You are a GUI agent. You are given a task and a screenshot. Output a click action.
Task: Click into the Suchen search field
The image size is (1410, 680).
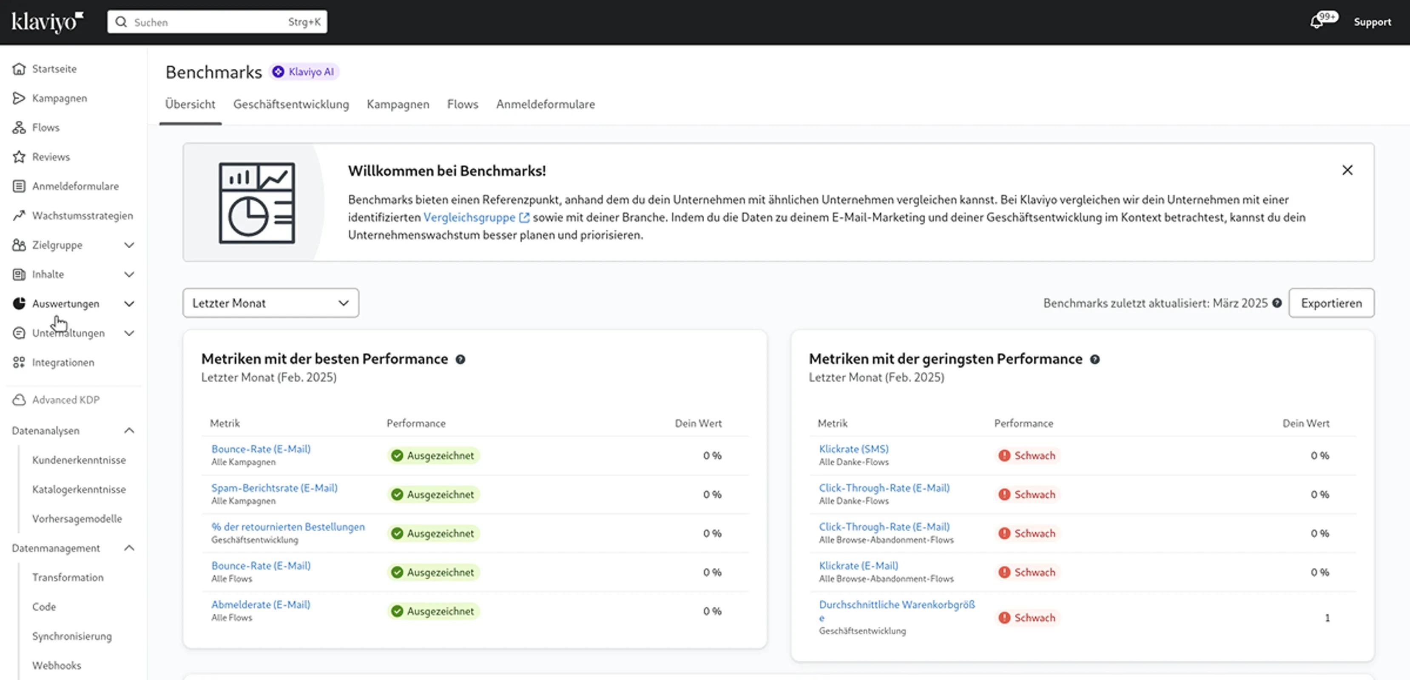tap(208, 22)
